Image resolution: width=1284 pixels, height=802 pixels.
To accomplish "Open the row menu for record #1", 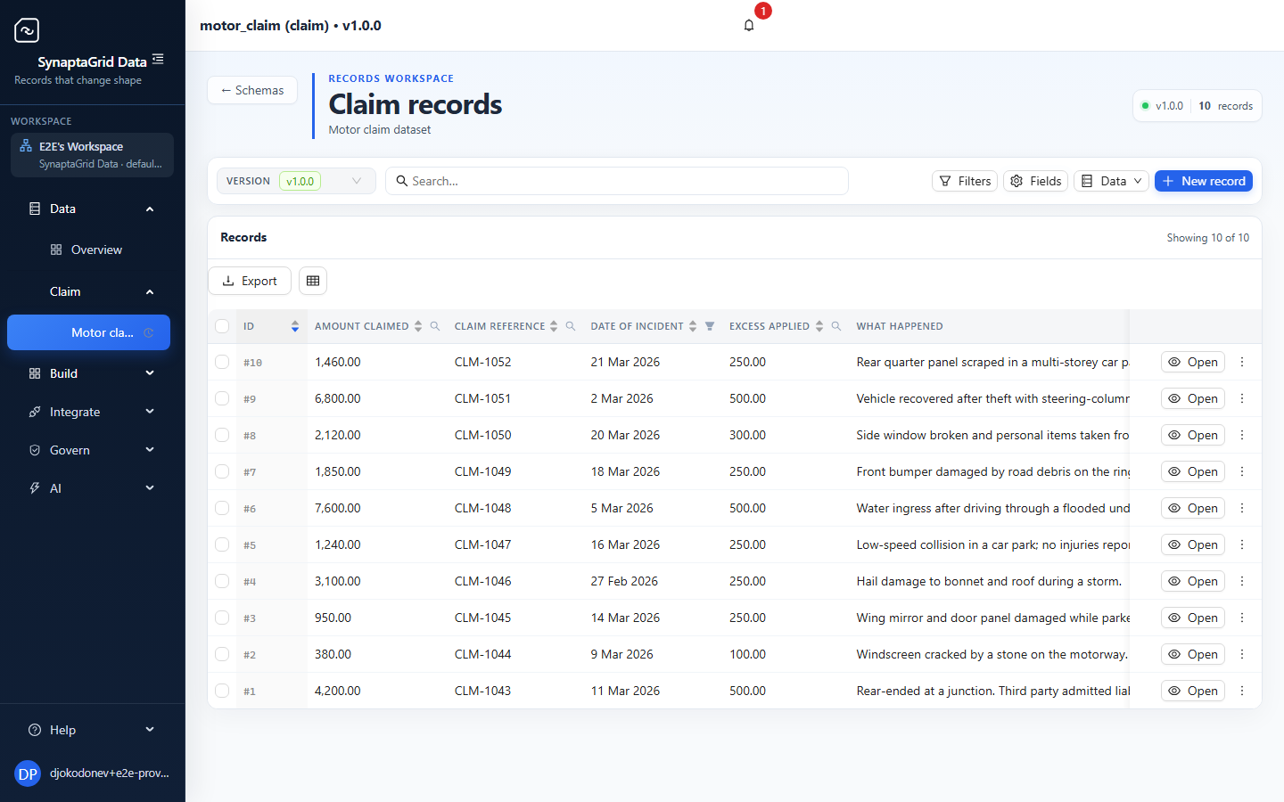I will coord(1242,691).
